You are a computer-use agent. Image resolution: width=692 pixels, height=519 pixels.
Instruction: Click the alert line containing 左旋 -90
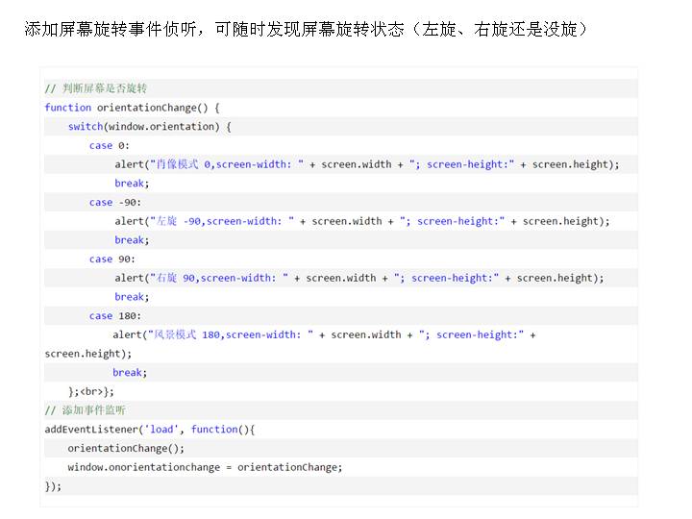362,221
